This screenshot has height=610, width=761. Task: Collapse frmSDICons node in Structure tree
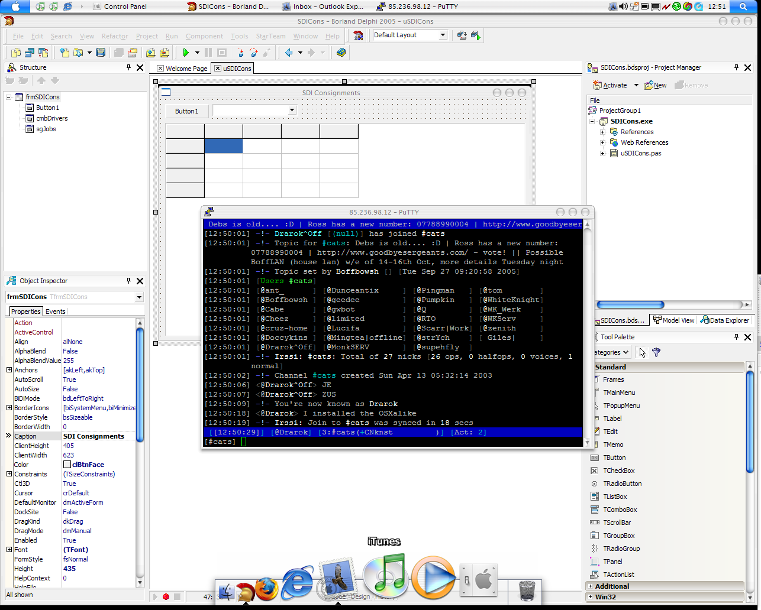[9, 97]
